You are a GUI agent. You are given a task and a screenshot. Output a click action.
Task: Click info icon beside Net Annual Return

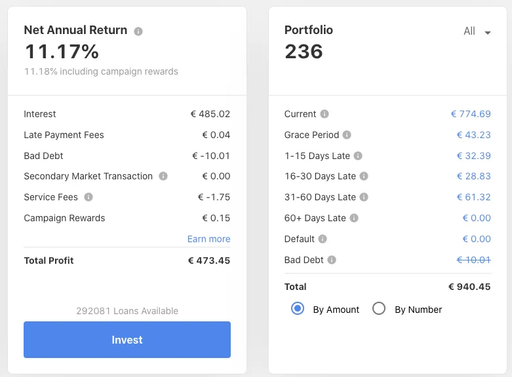pos(138,31)
